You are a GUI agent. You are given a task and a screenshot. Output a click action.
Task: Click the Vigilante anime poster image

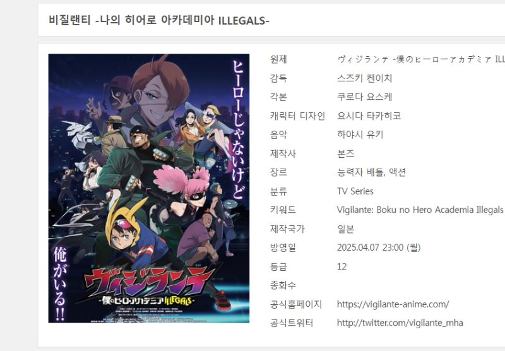pyautogui.click(x=149, y=188)
